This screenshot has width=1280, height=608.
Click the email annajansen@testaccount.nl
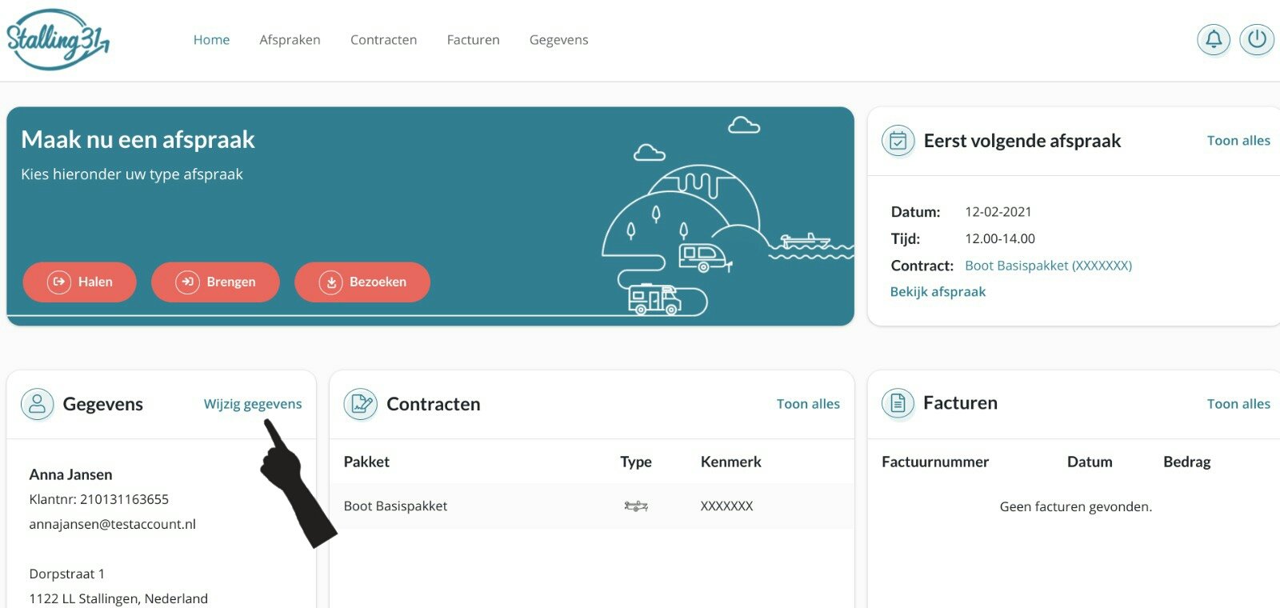(112, 525)
